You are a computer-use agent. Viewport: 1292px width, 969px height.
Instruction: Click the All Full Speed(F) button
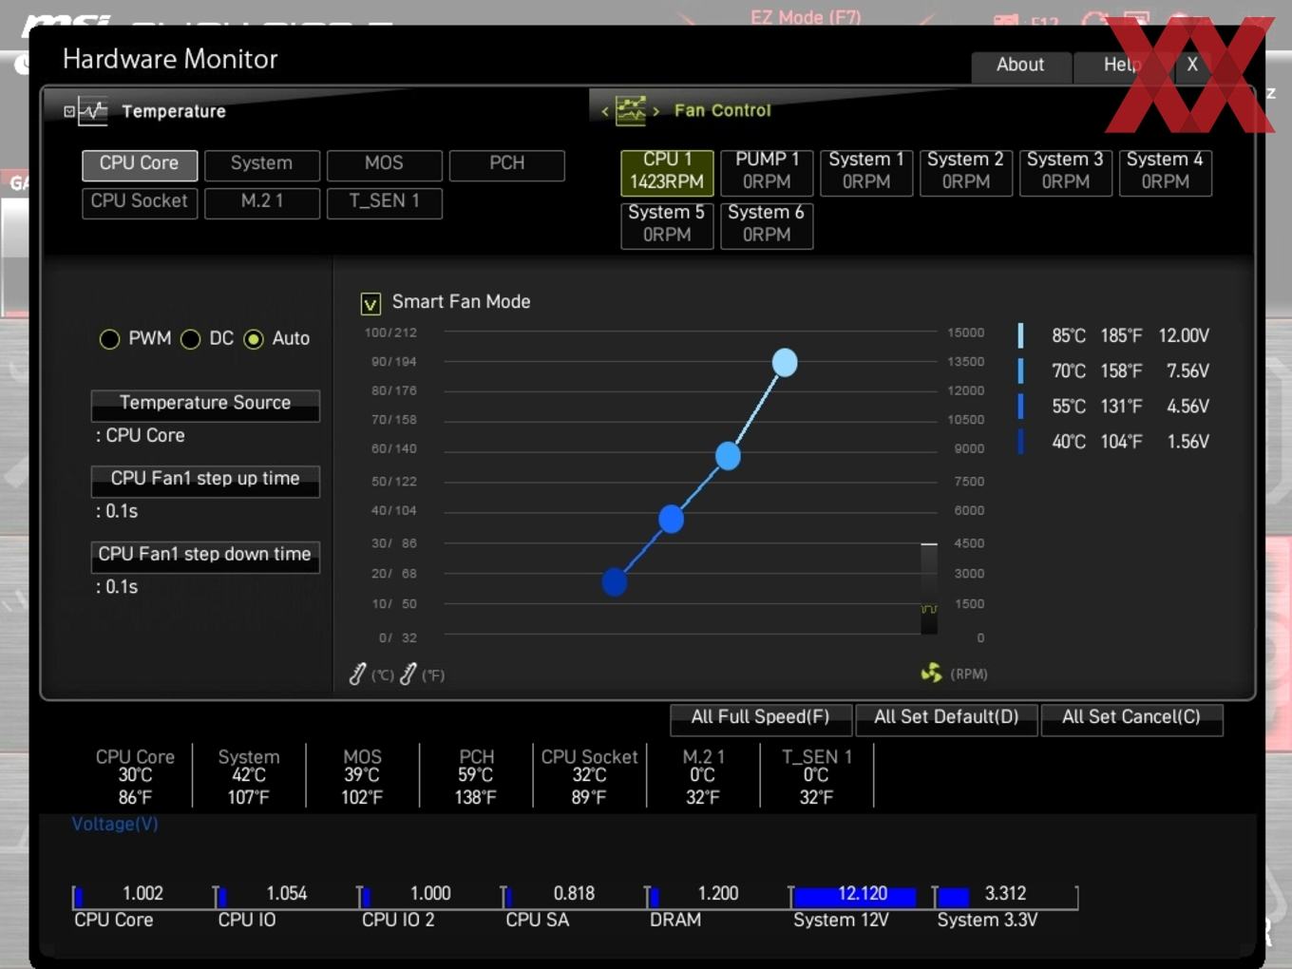[760, 719]
